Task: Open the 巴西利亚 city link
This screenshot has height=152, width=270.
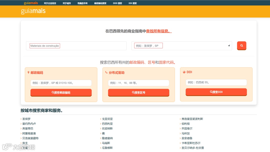Action: (x=107, y=124)
